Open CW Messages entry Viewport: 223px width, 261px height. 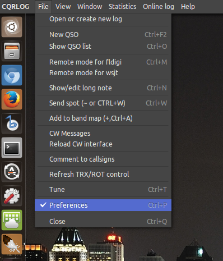coord(103,134)
